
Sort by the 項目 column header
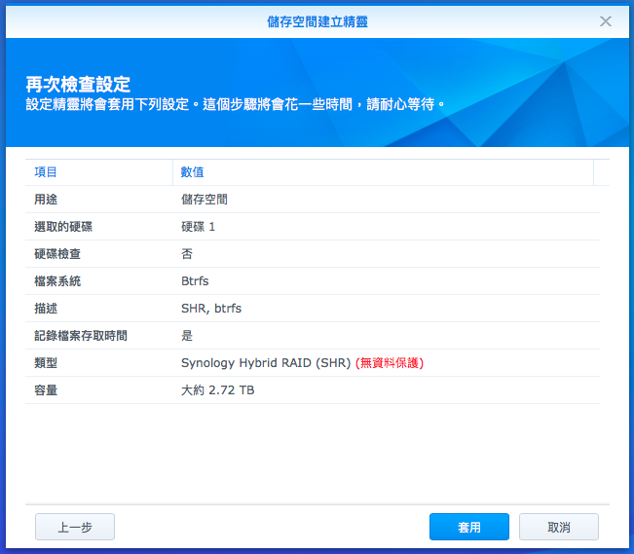46,172
